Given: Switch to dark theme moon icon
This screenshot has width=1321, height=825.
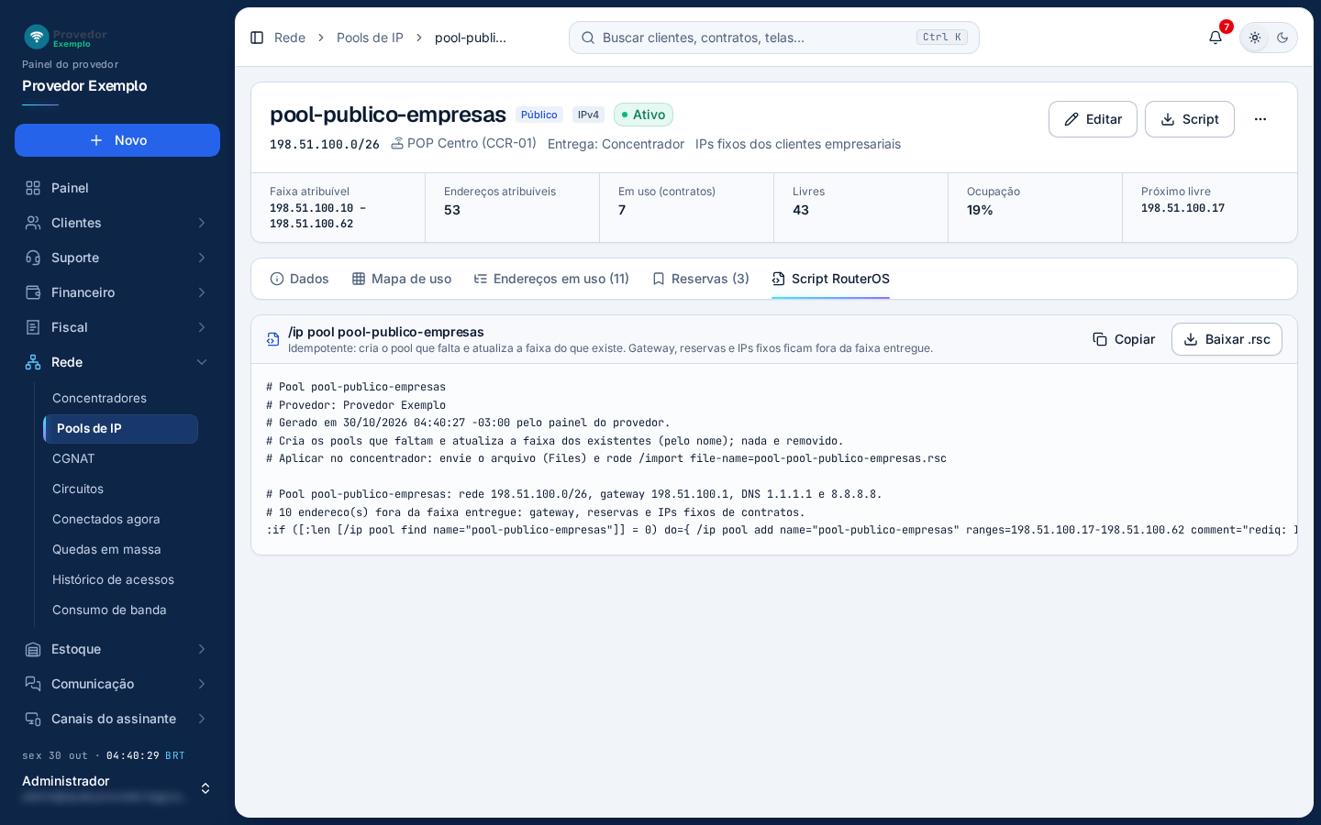Looking at the screenshot, I should (x=1282, y=38).
